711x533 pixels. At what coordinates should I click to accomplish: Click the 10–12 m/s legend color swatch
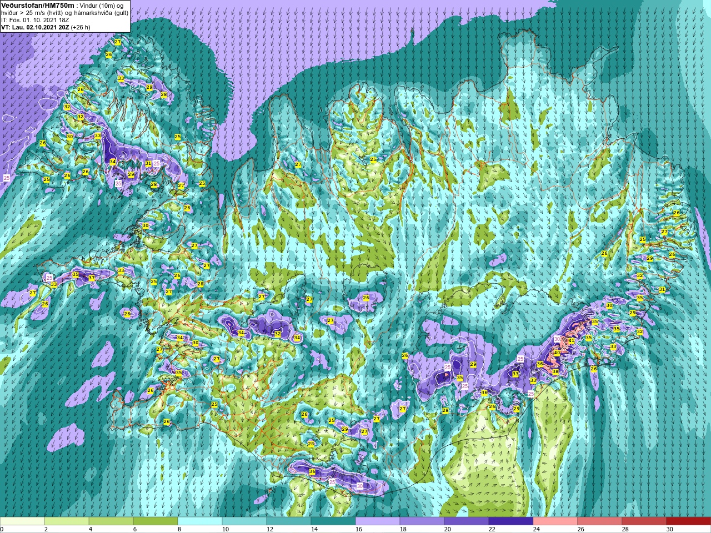(x=244, y=521)
